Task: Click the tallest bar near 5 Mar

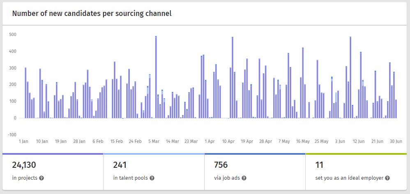Action: click(x=156, y=78)
